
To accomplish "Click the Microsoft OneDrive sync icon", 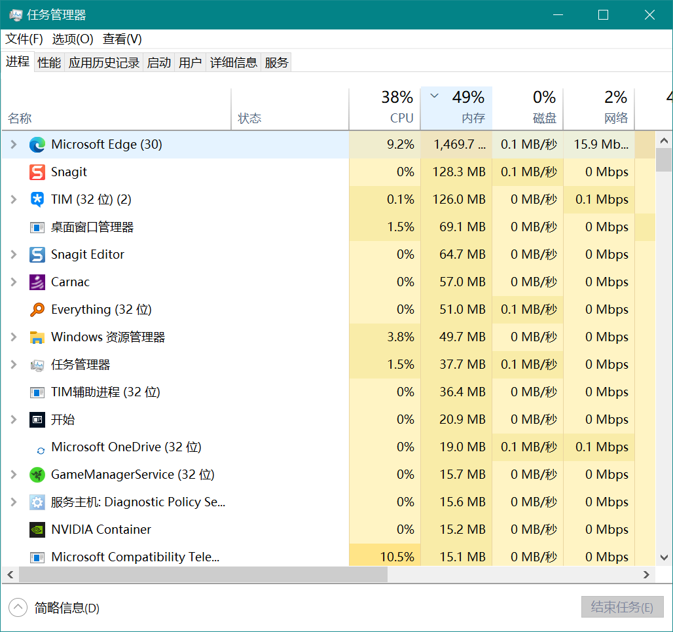I will point(41,451).
